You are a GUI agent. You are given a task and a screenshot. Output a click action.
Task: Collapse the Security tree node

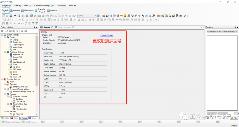pos(5,111)
